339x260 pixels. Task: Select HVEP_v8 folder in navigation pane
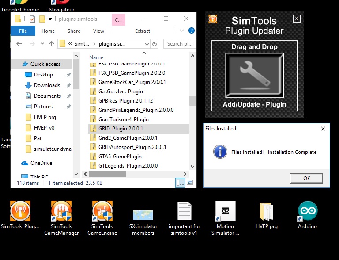[41, 128]
